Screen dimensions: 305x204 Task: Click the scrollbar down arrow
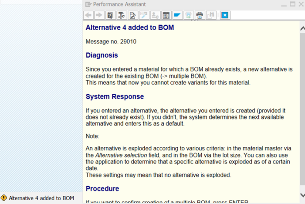pos(302,195)
